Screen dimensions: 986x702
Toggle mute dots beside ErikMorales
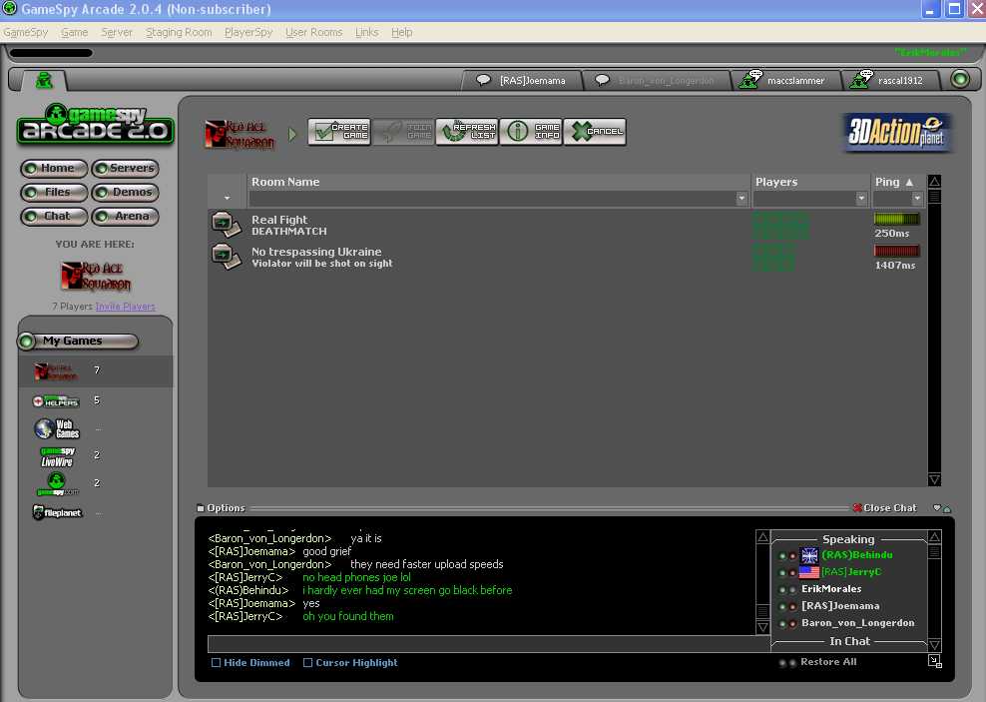pyautogui.click(x=787, y=590)
